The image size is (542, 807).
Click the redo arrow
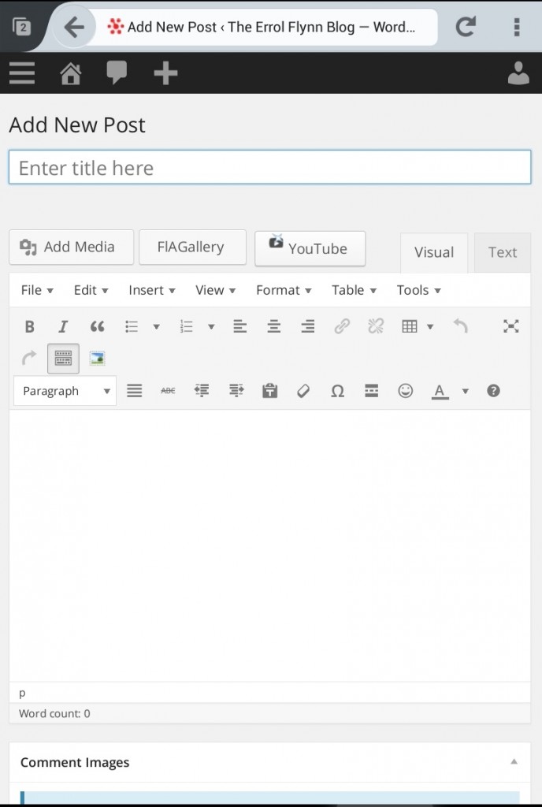point(29,359)
